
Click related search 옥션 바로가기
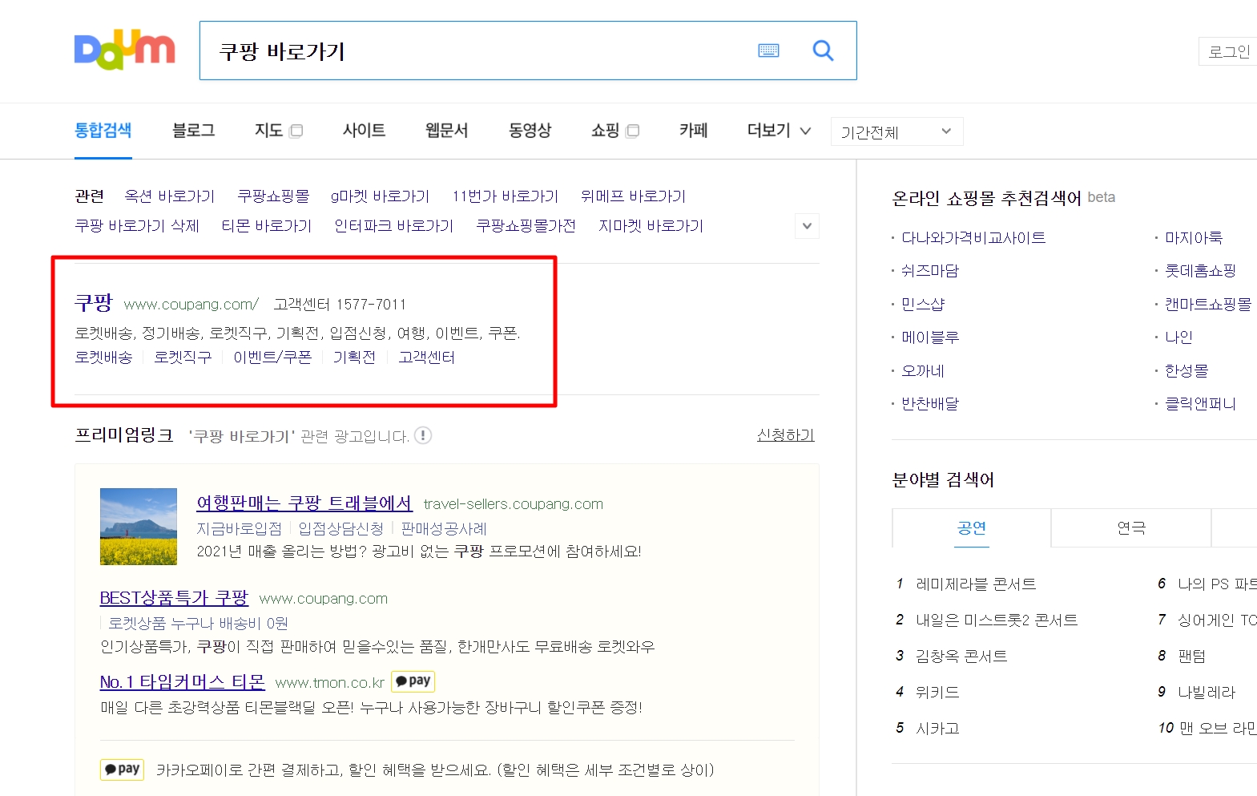170,196
